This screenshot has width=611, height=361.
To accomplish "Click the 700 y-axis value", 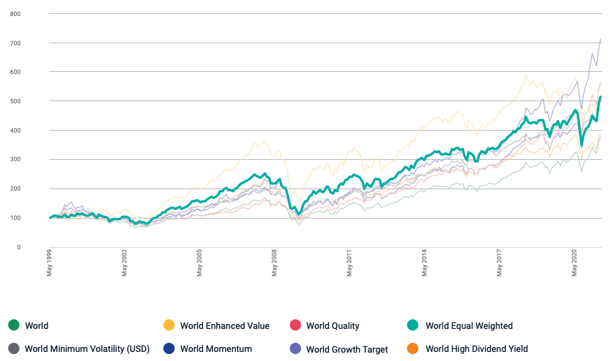I will [x=15, y=43].
